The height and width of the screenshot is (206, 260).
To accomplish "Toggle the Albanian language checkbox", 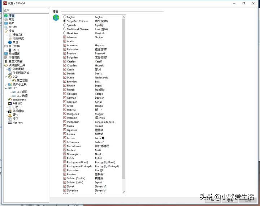I will pos(65,37).
